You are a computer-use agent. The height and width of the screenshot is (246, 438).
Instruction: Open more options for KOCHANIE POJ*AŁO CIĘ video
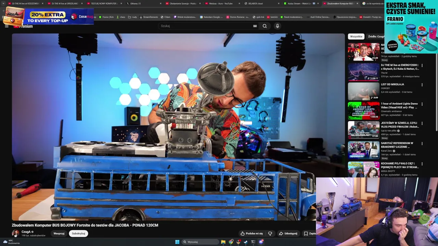point(422,164)
